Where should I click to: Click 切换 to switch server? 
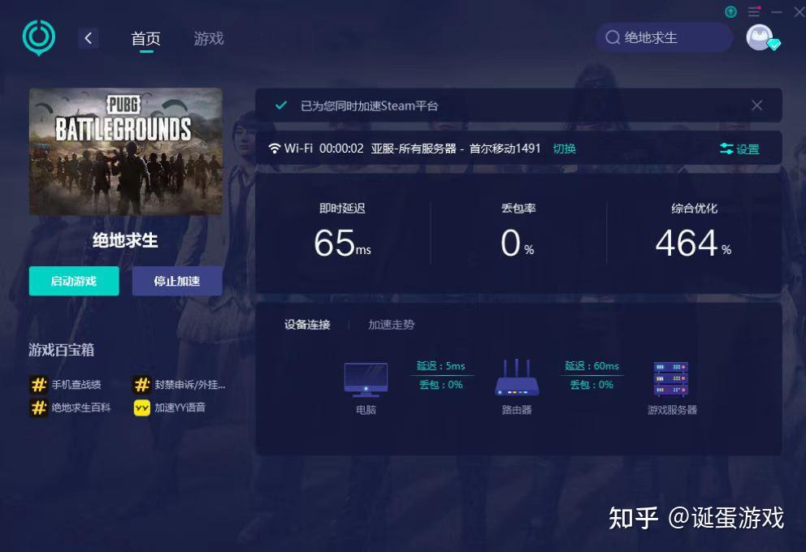click(x=564, y=149)
